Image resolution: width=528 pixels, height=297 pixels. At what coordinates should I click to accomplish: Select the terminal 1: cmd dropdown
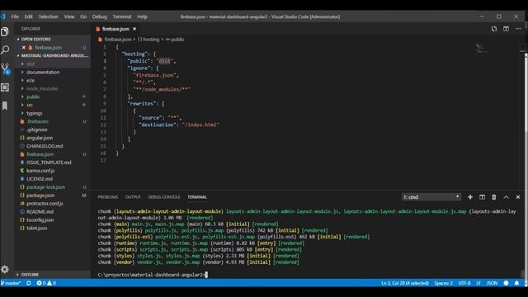[x=431, y=197]
